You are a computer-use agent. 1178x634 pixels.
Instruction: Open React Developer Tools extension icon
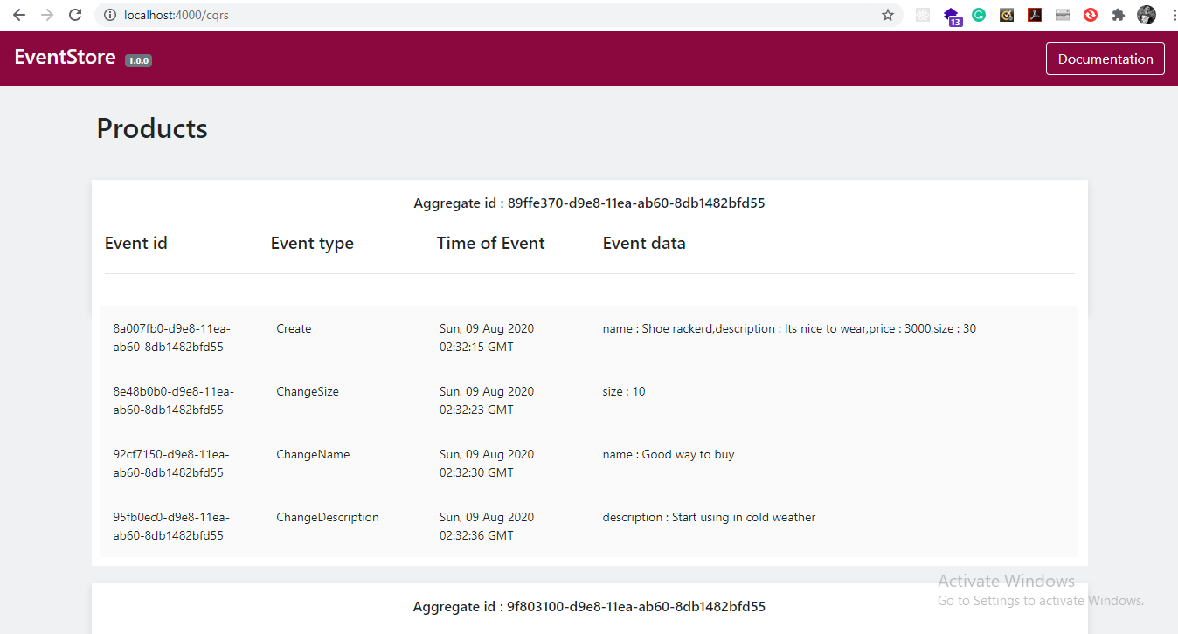click(923, 15)
